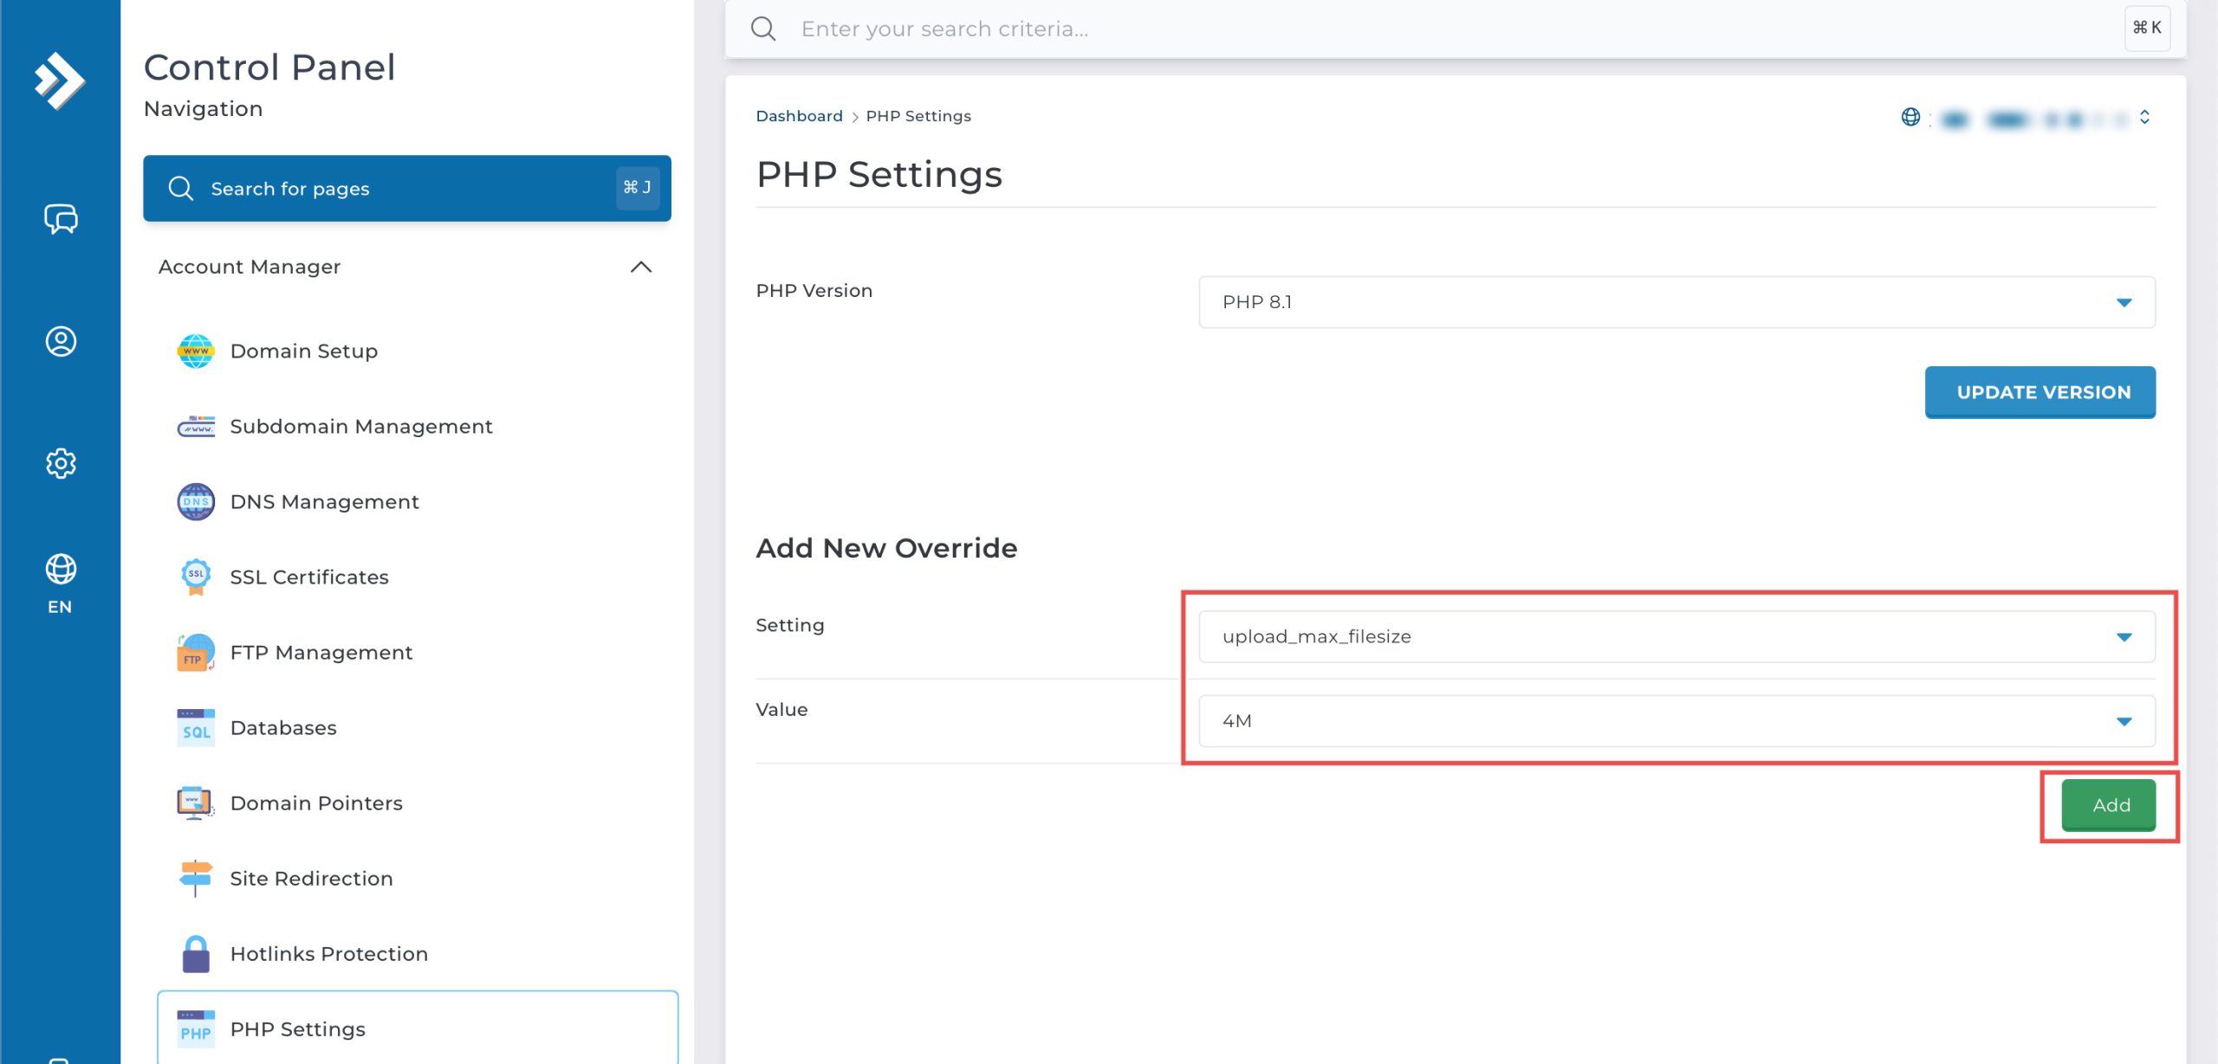Click the DirectAdmin logo icon
The height and width of the screenshot is (1064, 2218).
(x=59, y=81)
